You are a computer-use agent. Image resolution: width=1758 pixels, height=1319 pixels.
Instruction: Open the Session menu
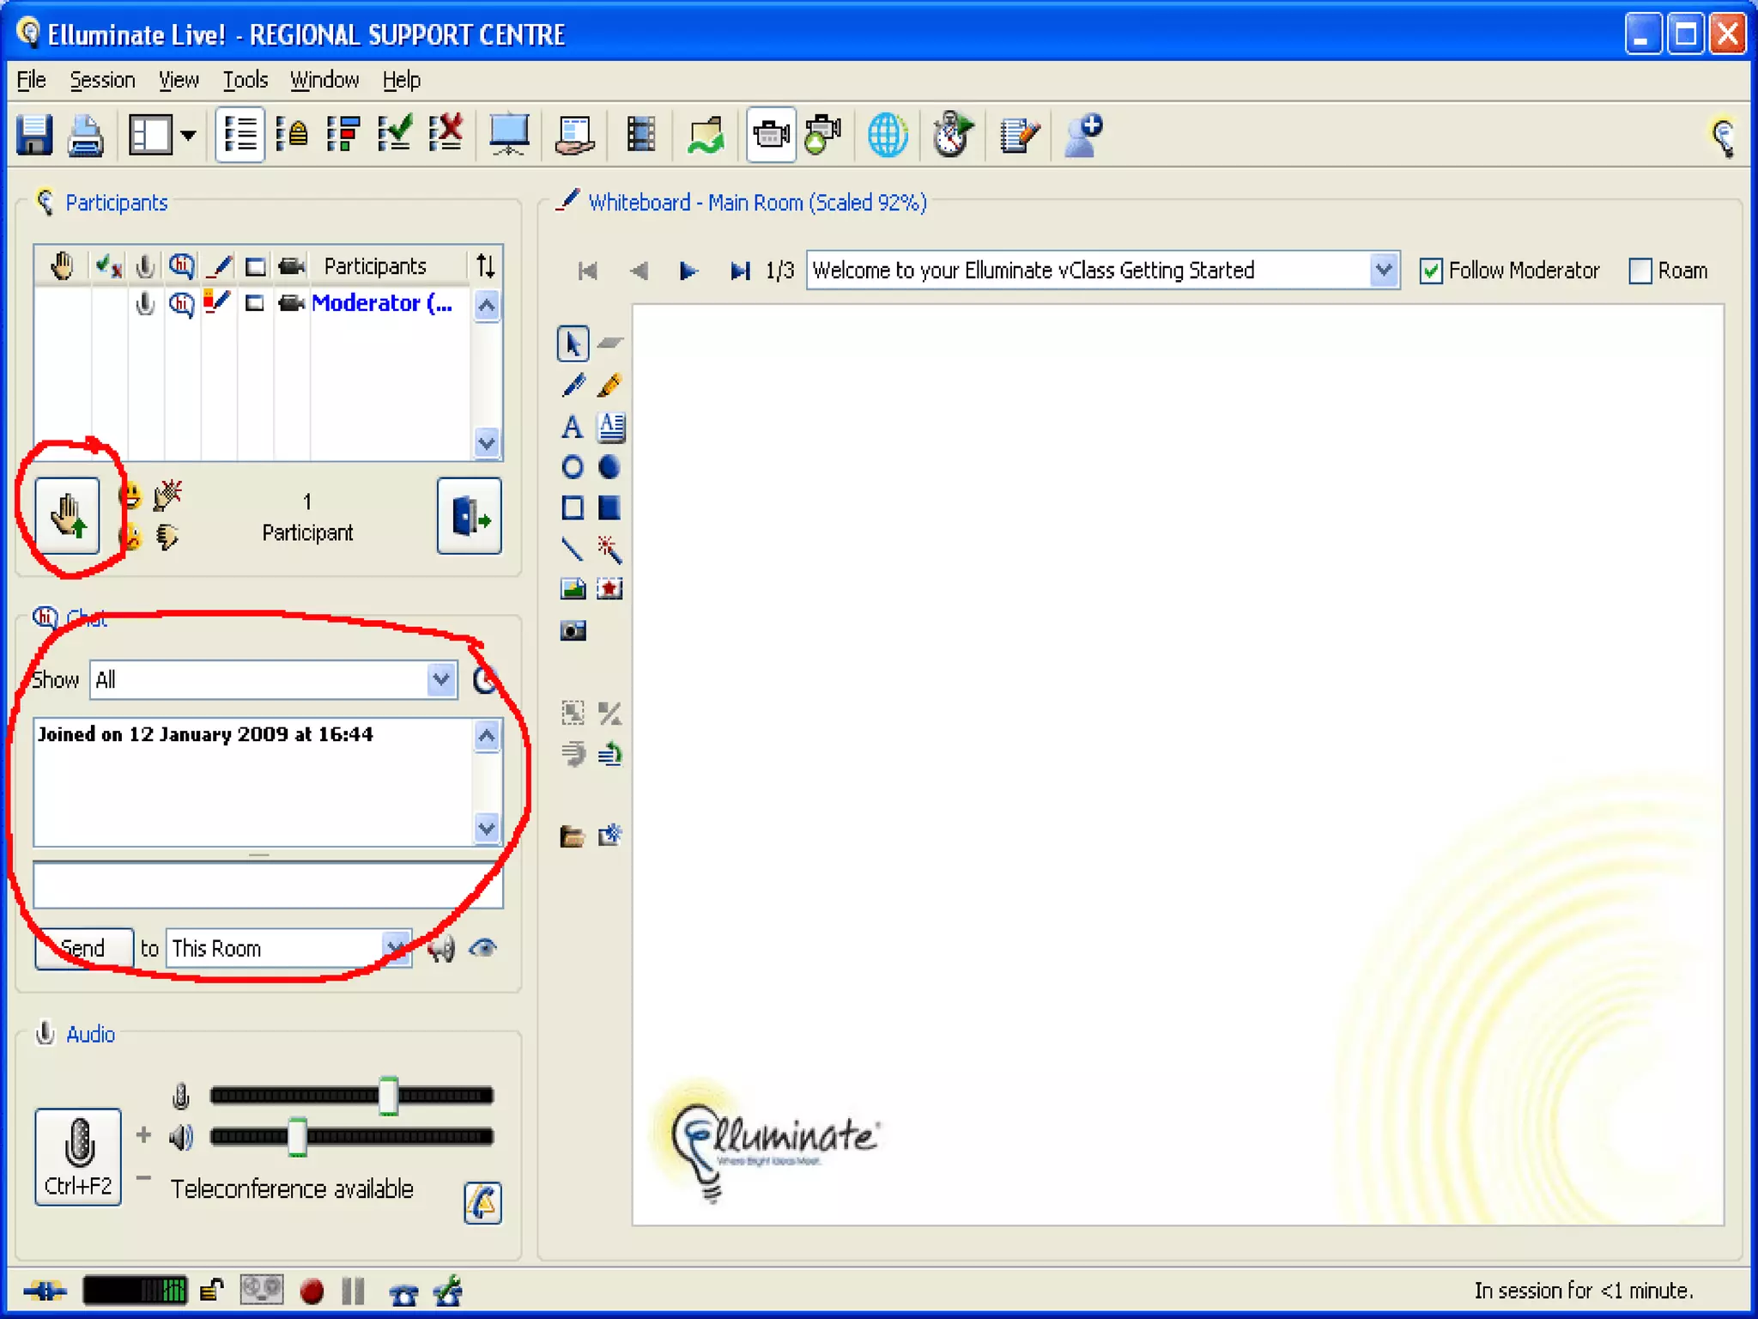[102, 80]
